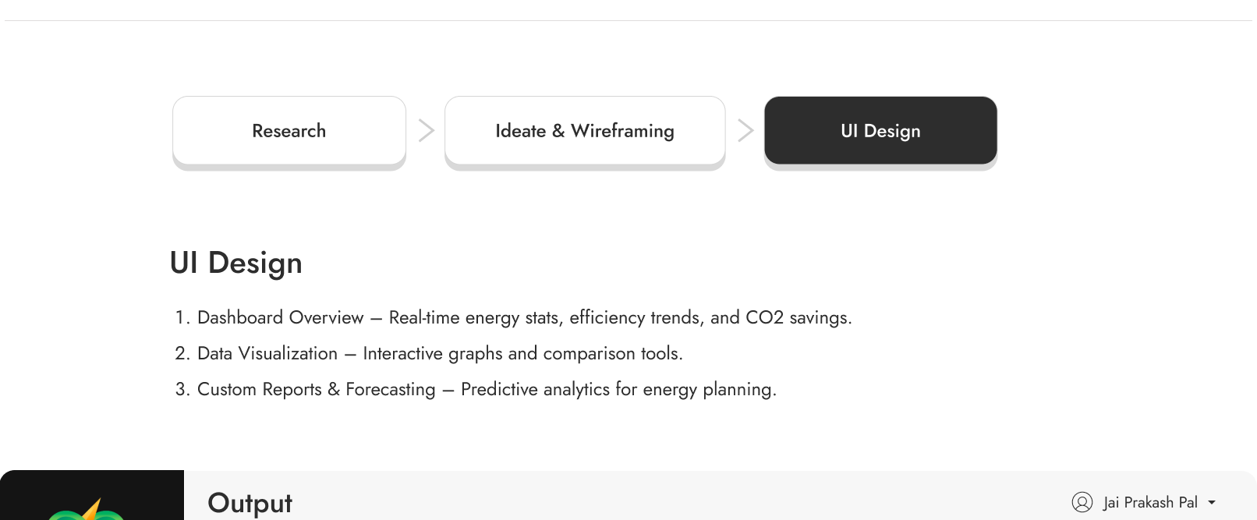Click the Output panel heading

pos(250,503)
